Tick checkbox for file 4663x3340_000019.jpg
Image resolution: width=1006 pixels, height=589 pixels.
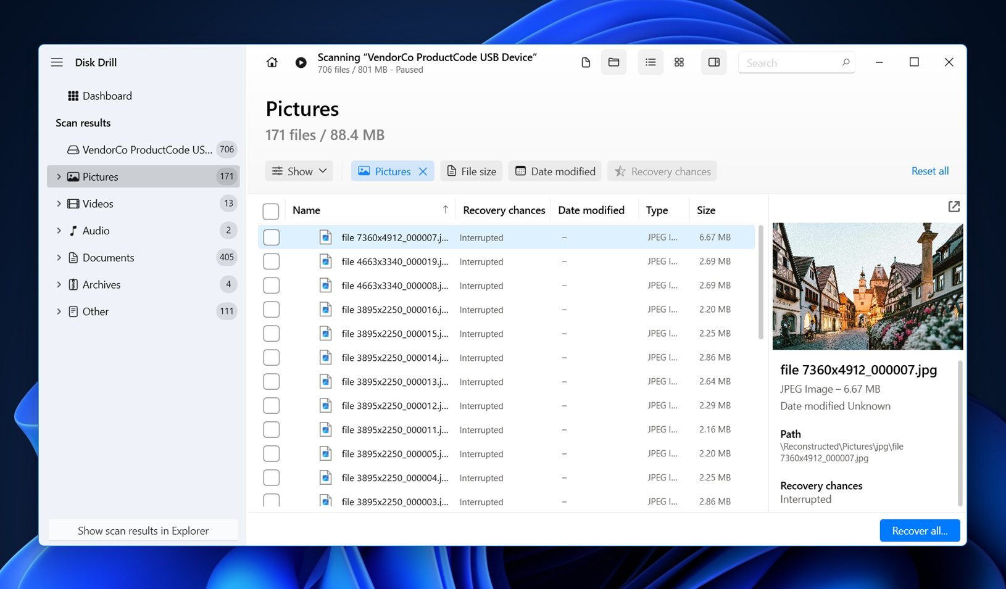(x=271, y=262)
